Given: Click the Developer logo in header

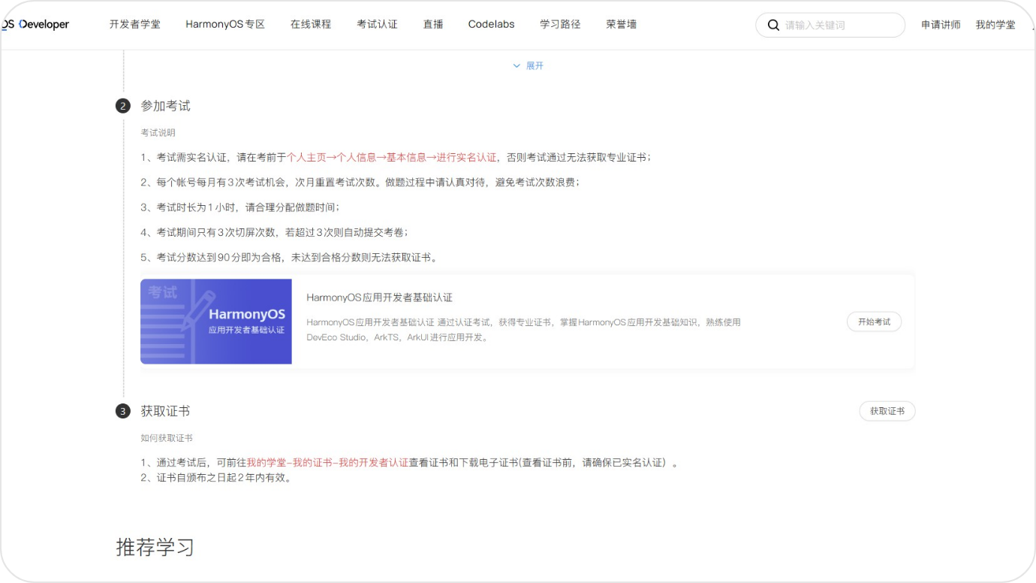Looking at the screenshot, I should 35,24.
